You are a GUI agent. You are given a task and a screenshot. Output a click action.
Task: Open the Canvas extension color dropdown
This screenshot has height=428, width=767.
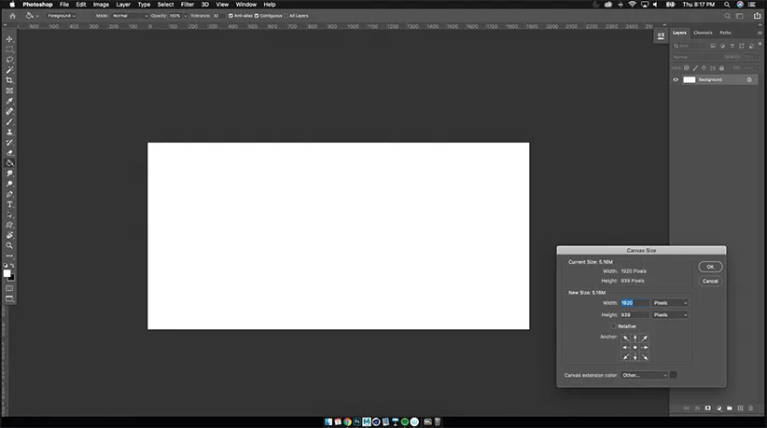(644, 375)
